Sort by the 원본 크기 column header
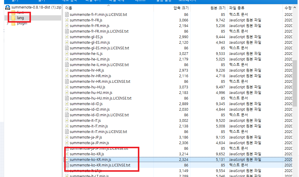Image resolution: width=299 pixels, height=177 pixels. (218, 8)
